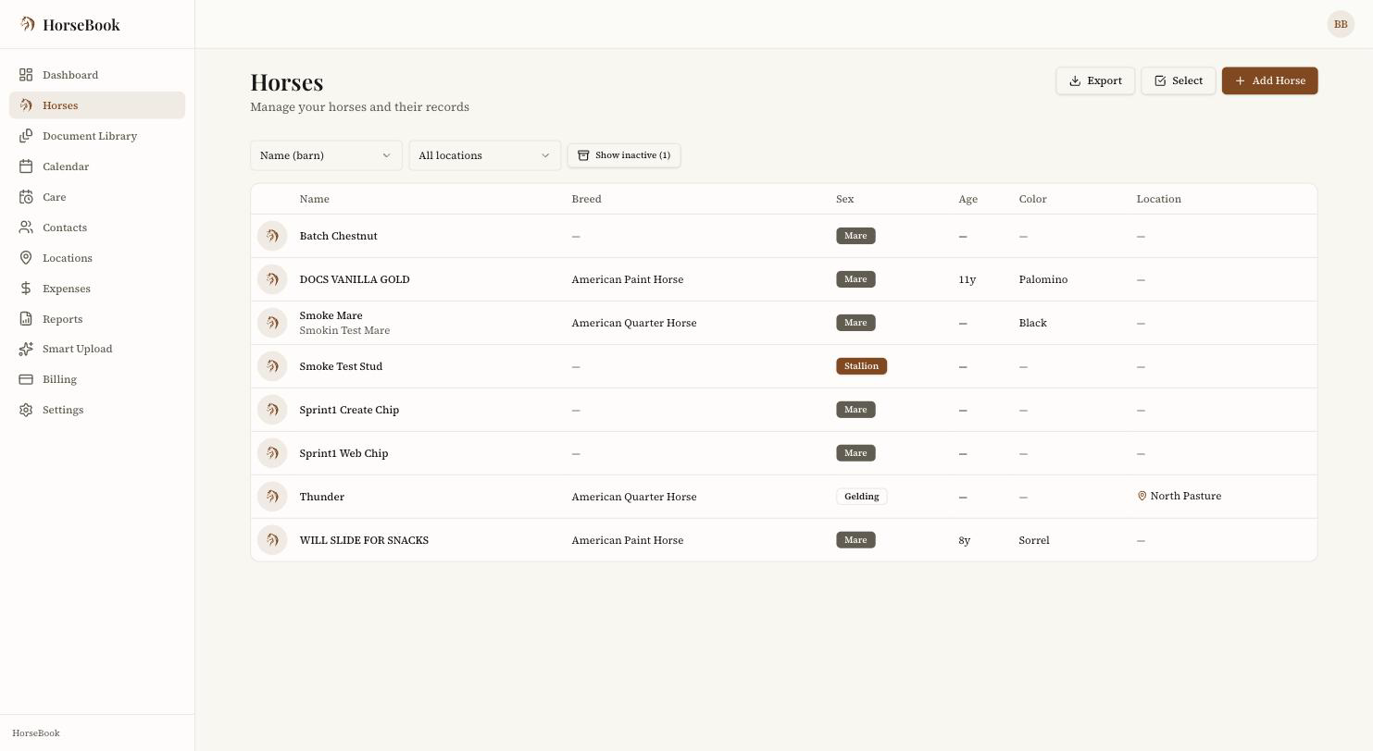Click Sorrel color cell
Screen dimensions: 1373x751
point(1034,540)
